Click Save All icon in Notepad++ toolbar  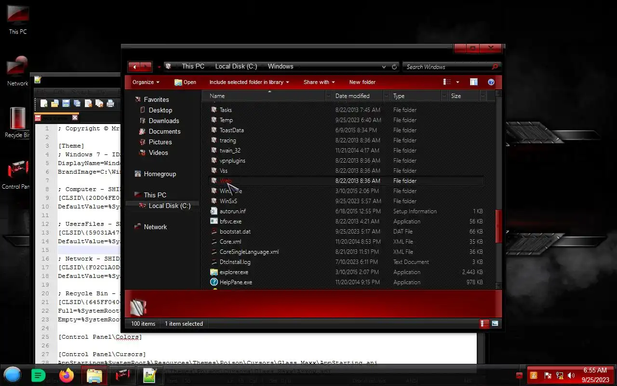77,103
